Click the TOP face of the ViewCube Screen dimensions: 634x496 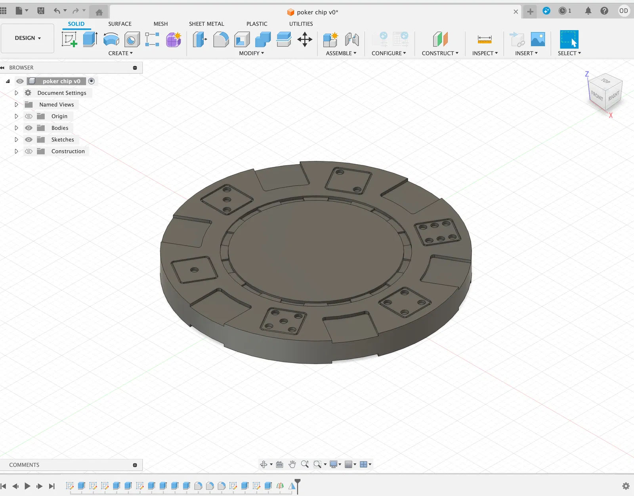605,81
